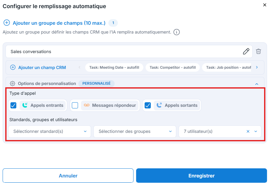This screenshot has width=268, height=183.
Task: Click the Options de personnalisation gear icon
Action: click(x=12, y=84)
